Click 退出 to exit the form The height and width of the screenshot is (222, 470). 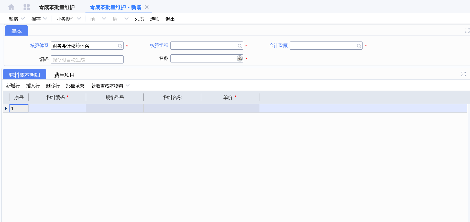click(x=170, y=19)
